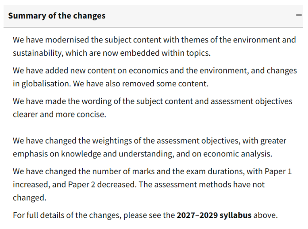Image resolution: width=308 pixels, height=229 pixels.
Task: Click the paragraph starting "We have modernised"
Action: pyautogui.click(x=154, y=46)
